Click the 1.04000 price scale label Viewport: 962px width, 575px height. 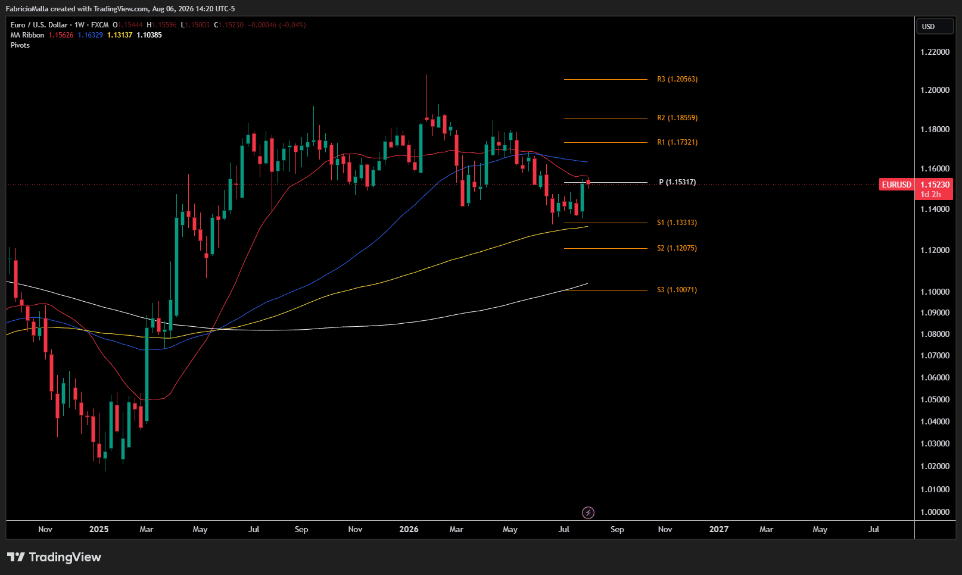click(x=935, y=422)
